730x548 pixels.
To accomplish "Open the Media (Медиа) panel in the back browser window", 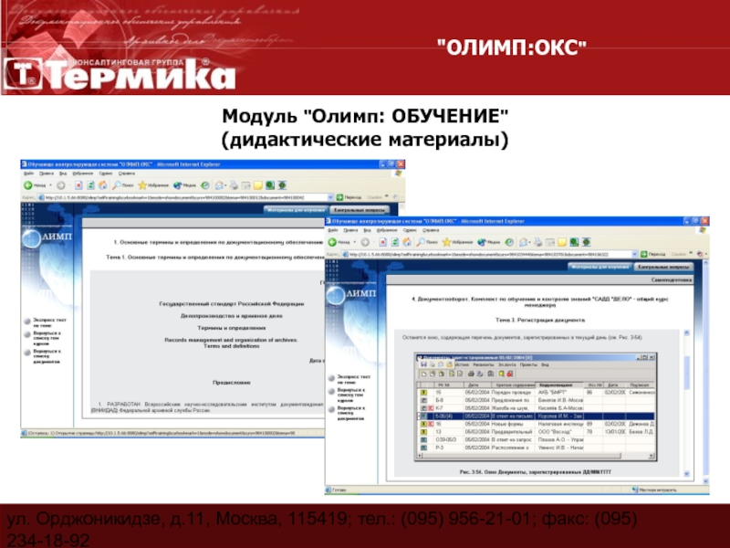I will 184,185.
